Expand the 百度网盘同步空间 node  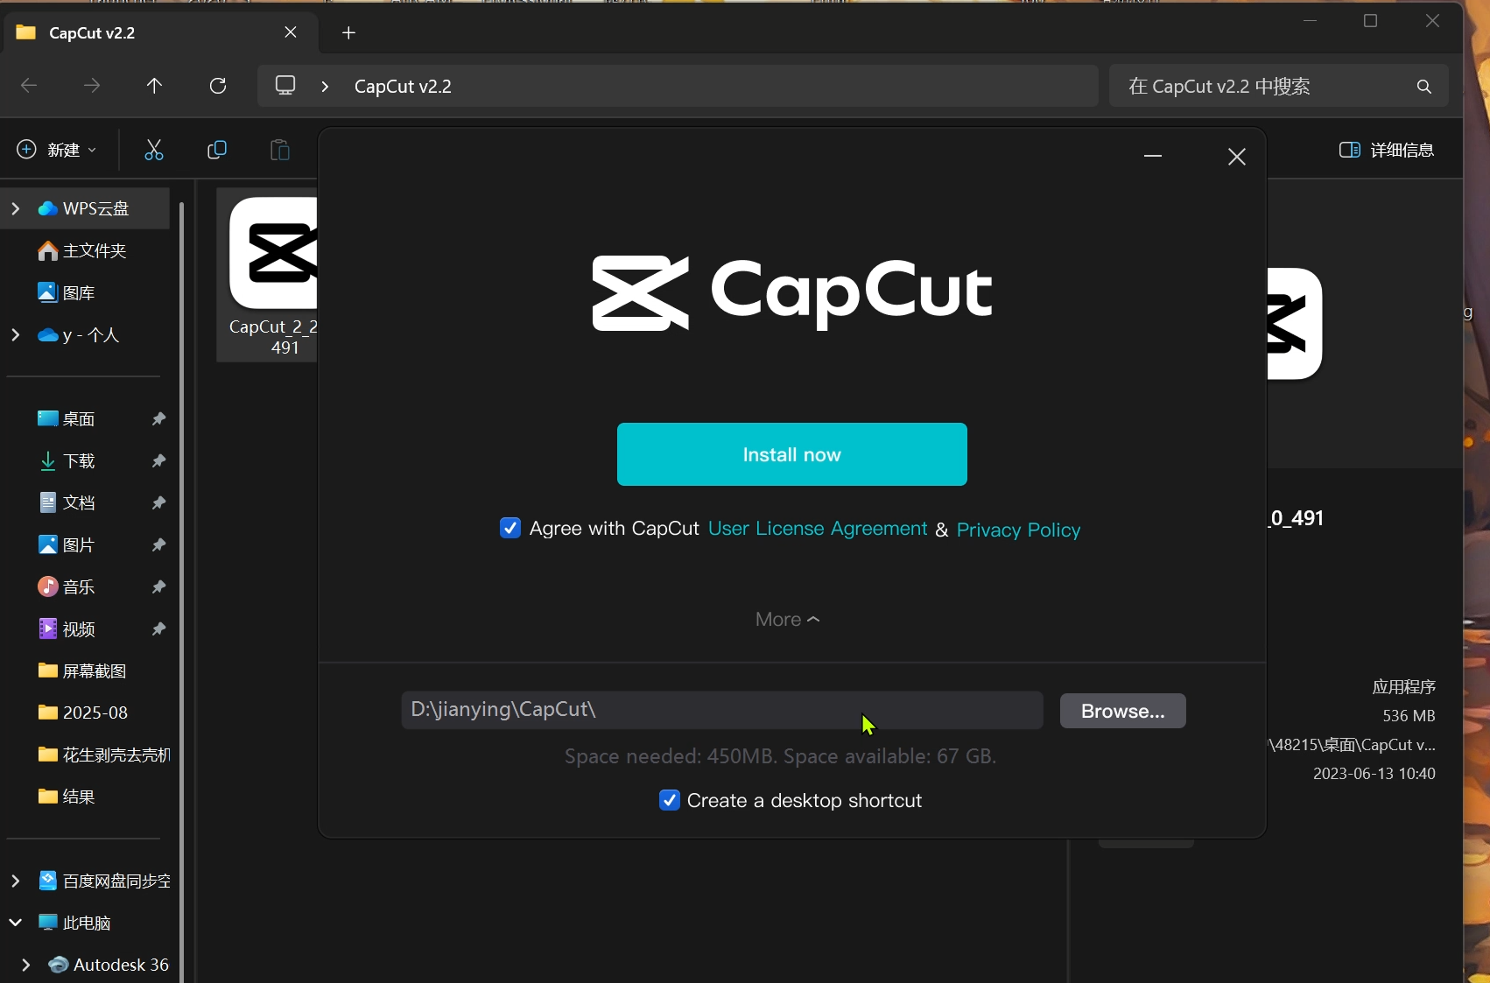click(x=16, y=881)
